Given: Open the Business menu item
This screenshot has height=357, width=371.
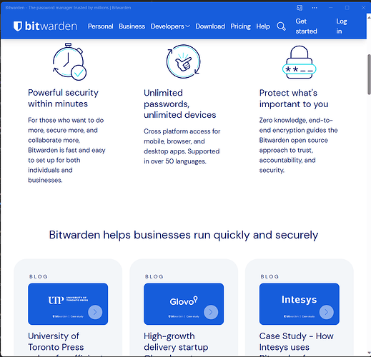Looking at the screenshot, I should [x=132, y=26].
